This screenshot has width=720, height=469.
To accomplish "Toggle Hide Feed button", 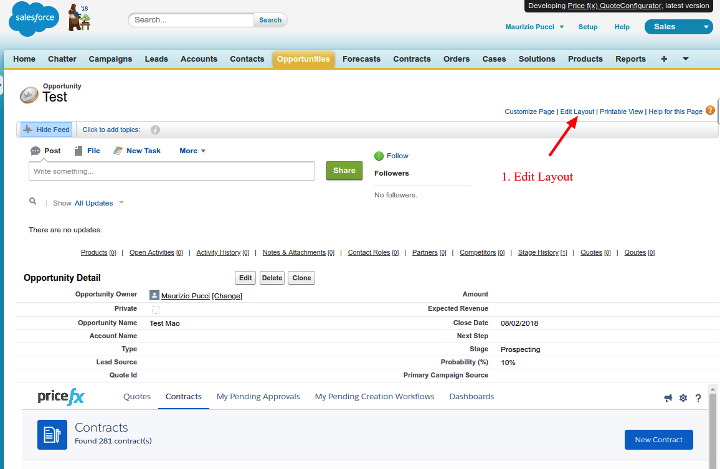I will pyautogui.click(x=47, y=130).
